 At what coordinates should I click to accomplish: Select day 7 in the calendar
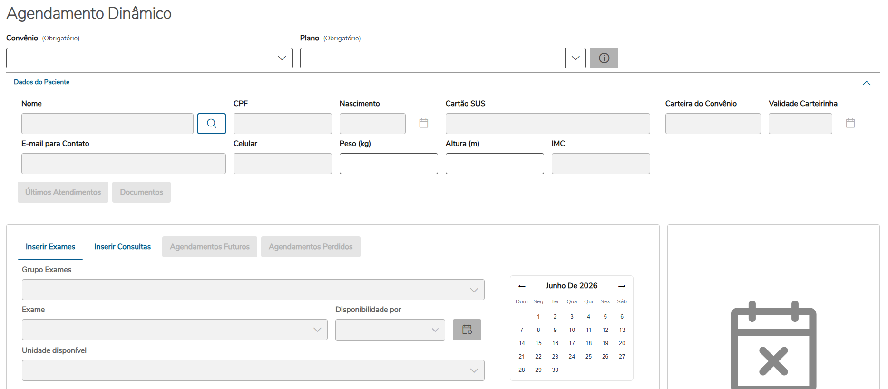[x=522, y=330]
